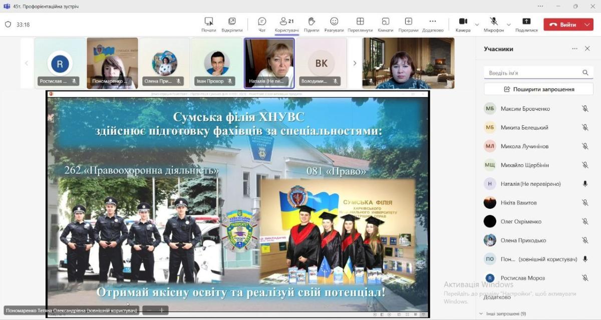
Task: Toggle the Мікрофон mute state
Action: 493,24
